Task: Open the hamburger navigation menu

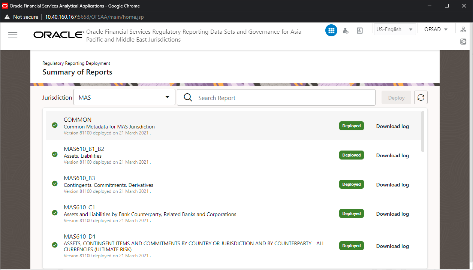Action: pyautogui.click(x=13, y=35)
